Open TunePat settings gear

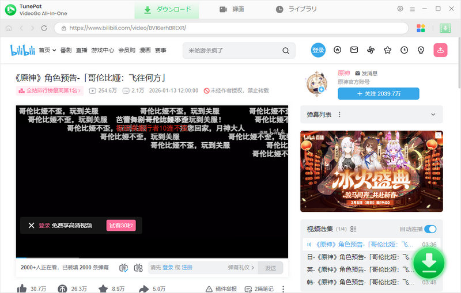[x=400, y=9]
